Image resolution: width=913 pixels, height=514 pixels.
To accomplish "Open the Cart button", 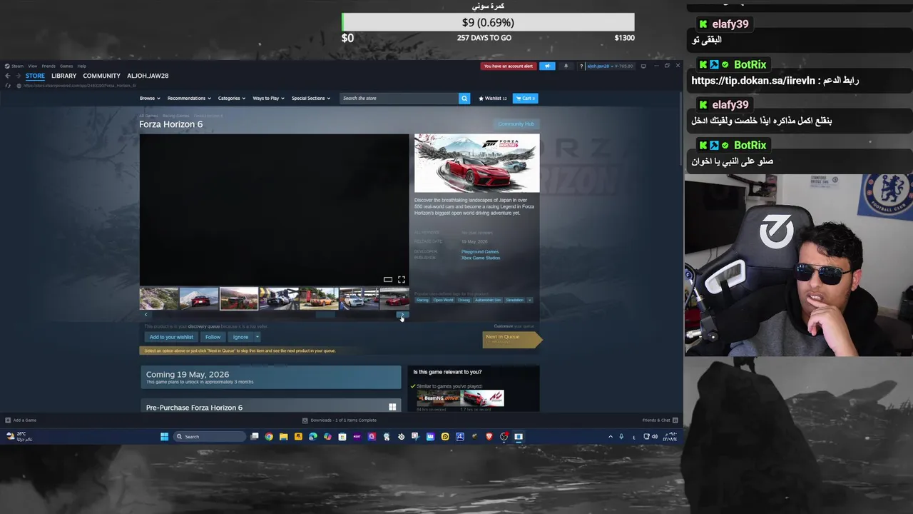I will coord(525,99).
